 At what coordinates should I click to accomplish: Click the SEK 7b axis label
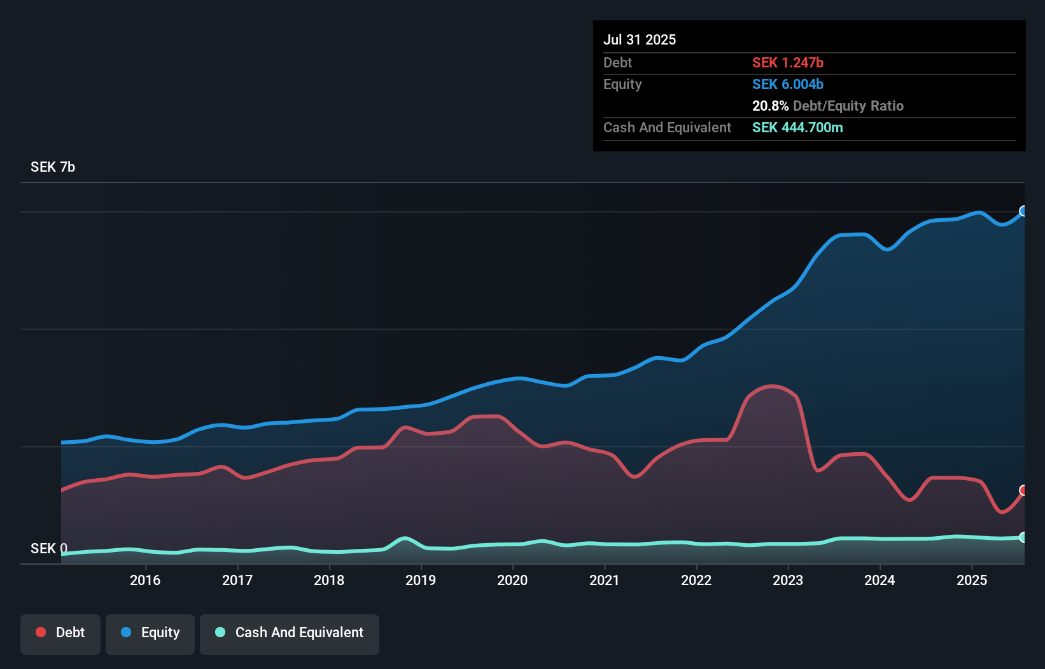[53, 167]
